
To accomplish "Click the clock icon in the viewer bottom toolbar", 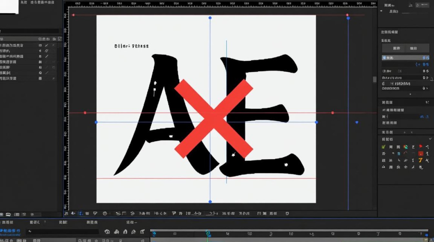I will pyautogui.click(x=105, y=213).
